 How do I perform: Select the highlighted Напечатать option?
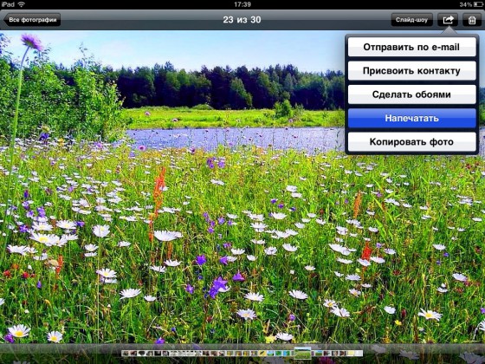click(x=411, y=118)
